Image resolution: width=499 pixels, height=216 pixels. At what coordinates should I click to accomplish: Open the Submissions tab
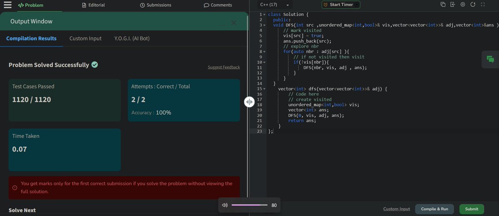[x=156, y=5]
